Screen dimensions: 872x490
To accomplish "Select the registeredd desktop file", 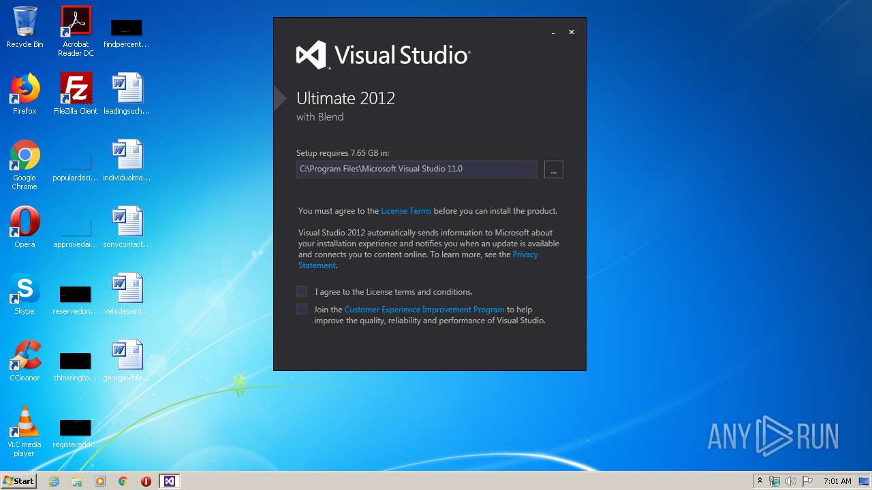I will click(76, 434).
